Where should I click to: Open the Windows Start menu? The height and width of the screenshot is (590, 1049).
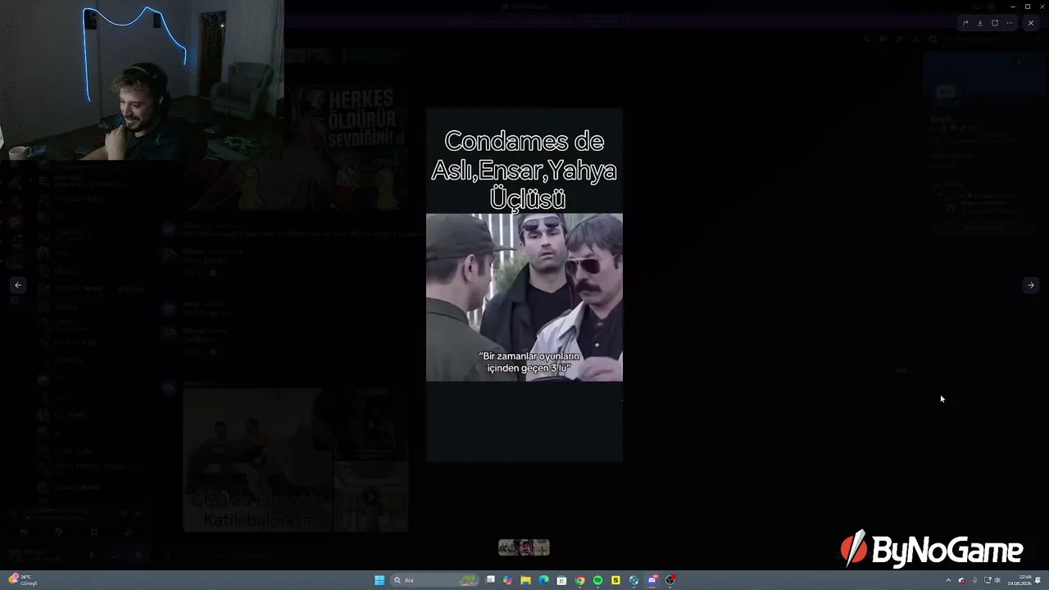pos(379,580)
